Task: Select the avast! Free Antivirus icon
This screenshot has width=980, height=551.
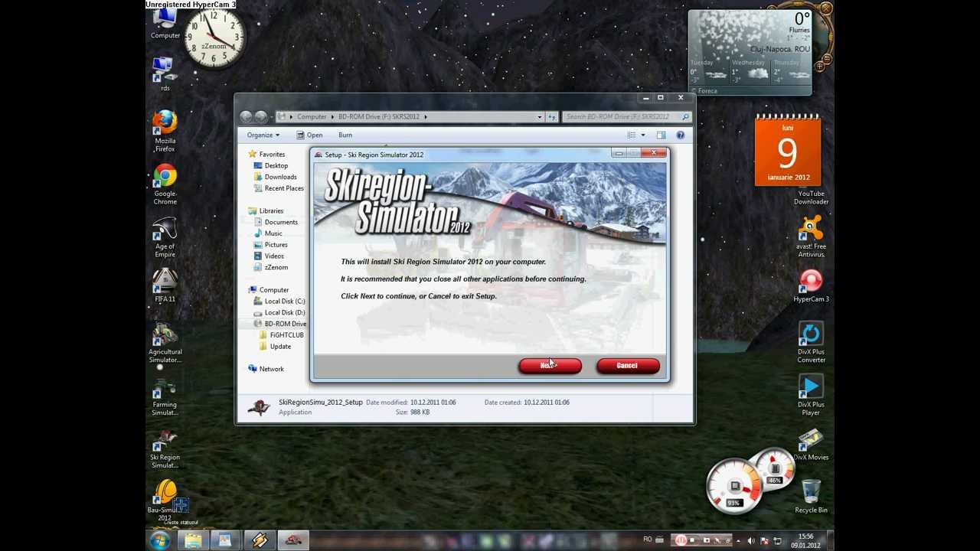Action: click(x=811, y=237)
